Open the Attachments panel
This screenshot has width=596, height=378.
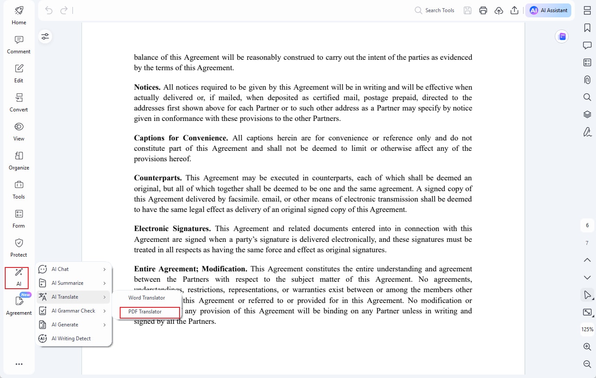click(x=587, y=80)
